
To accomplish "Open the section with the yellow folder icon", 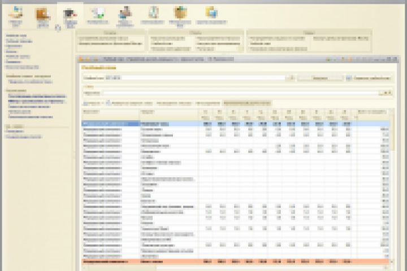I will [211, 15].
